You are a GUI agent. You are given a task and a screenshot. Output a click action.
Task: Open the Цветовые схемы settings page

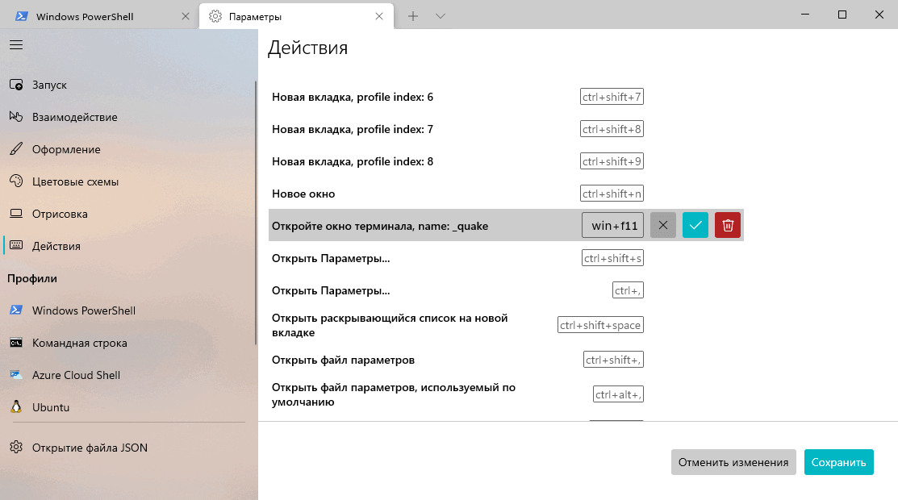coord(127,181)
